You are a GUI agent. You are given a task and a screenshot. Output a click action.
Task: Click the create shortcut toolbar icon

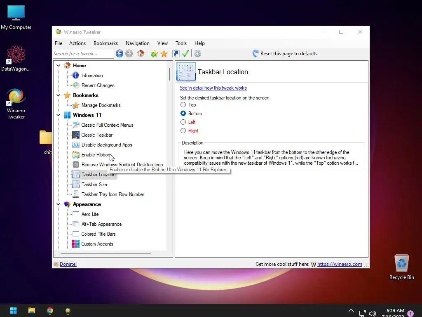[x=176, y=54]
